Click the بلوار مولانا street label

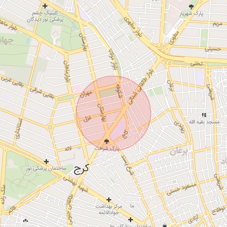point(113,59)
